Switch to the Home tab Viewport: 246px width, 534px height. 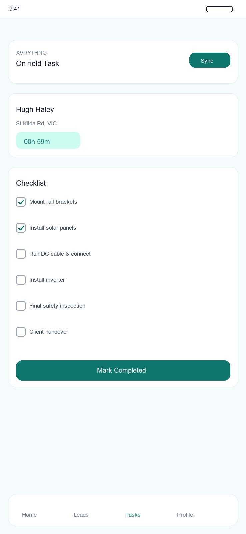point(29,515)
